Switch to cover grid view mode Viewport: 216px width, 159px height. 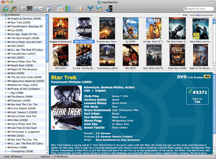(x=30, y=9)
